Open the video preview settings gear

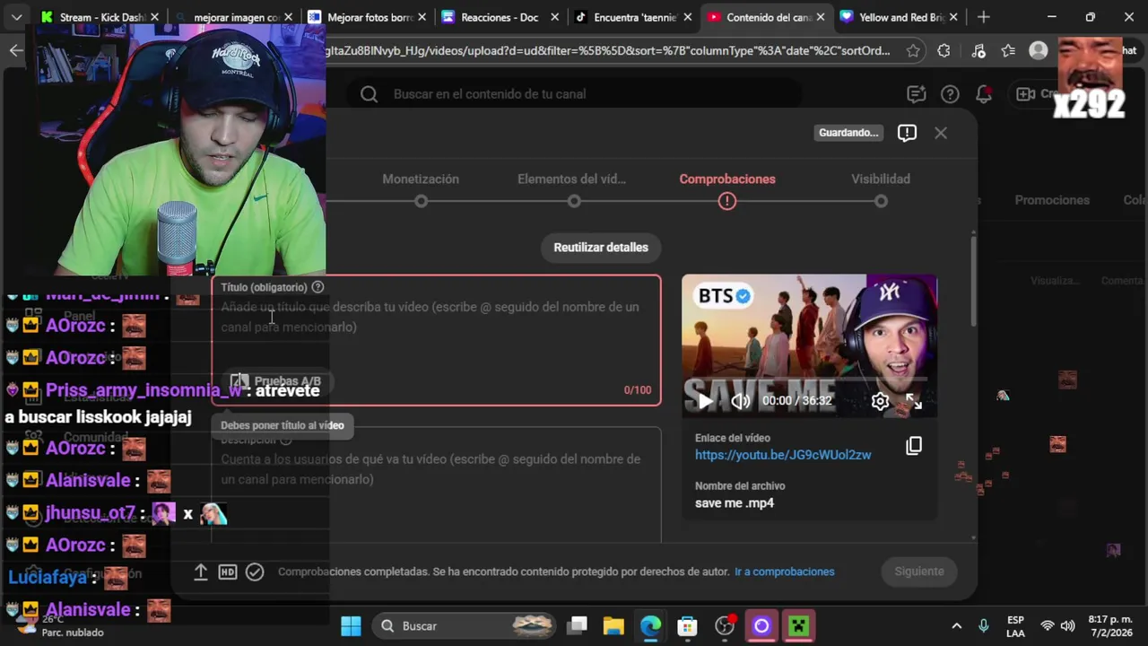(x=880, y=401)
